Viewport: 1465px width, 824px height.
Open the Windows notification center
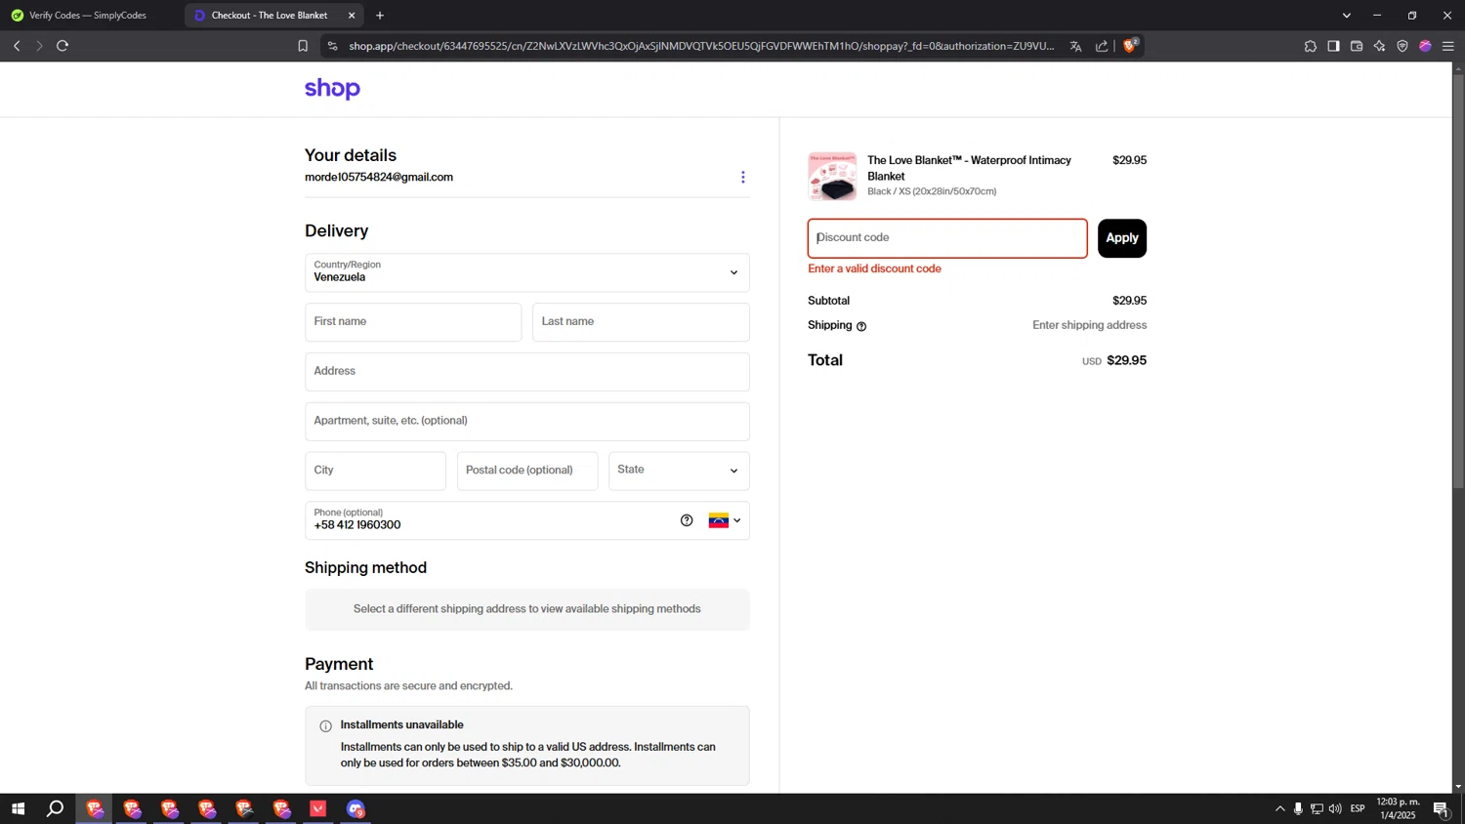point(1441,808)
